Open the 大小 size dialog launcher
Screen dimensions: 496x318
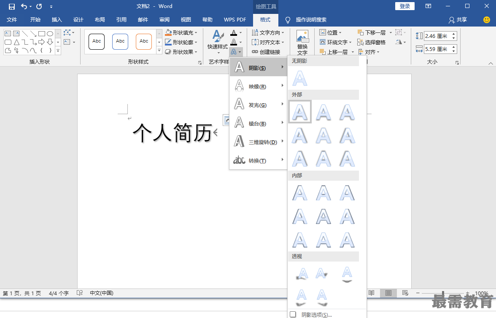pyautogui.click(x=457, y=62)
